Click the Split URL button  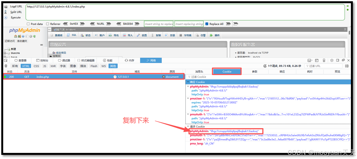point(16,12)
